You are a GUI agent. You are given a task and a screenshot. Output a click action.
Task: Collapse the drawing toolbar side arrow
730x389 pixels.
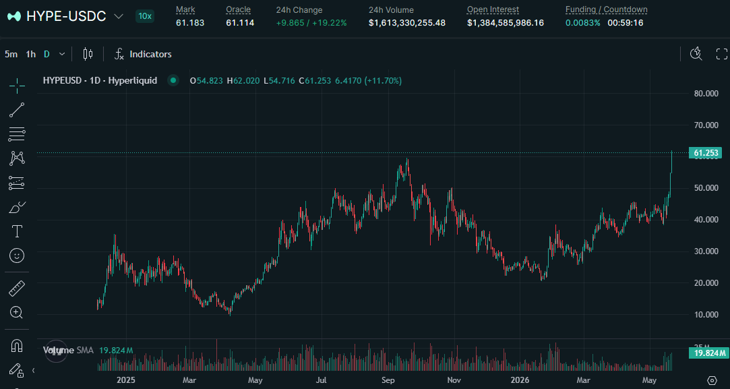(33, 370)
